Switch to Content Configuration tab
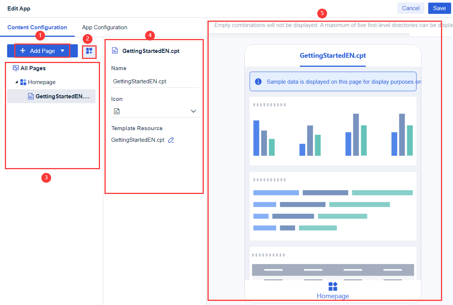 (x=37, y=27)
